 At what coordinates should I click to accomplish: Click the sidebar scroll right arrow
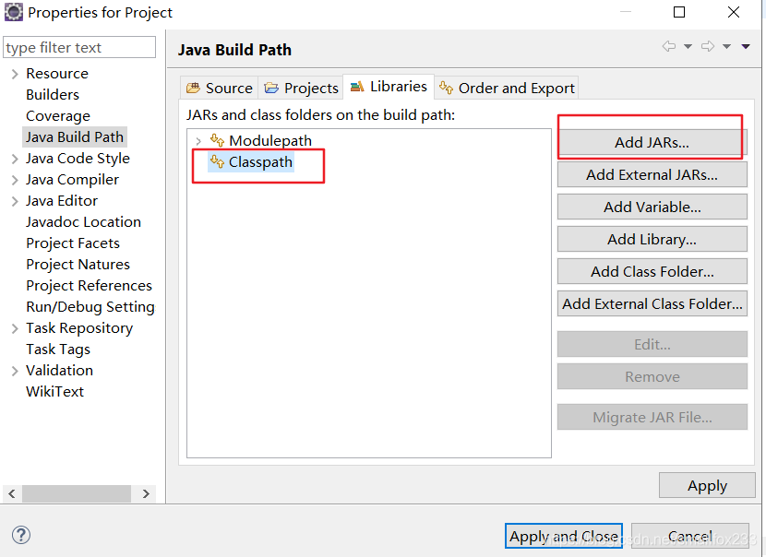[x=146, y=493]
